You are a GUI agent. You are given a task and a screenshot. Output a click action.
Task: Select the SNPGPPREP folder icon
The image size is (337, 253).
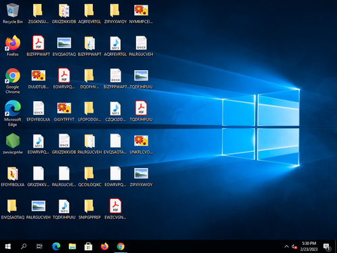tap(90, 209)
